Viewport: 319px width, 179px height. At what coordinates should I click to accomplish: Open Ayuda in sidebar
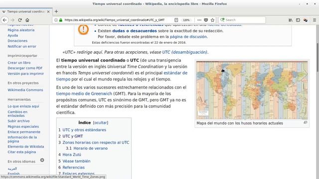coord(13,35)
